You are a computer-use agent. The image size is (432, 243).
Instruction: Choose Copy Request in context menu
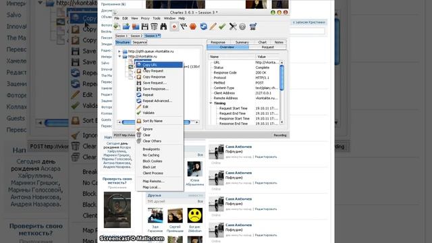pos(159,71)
